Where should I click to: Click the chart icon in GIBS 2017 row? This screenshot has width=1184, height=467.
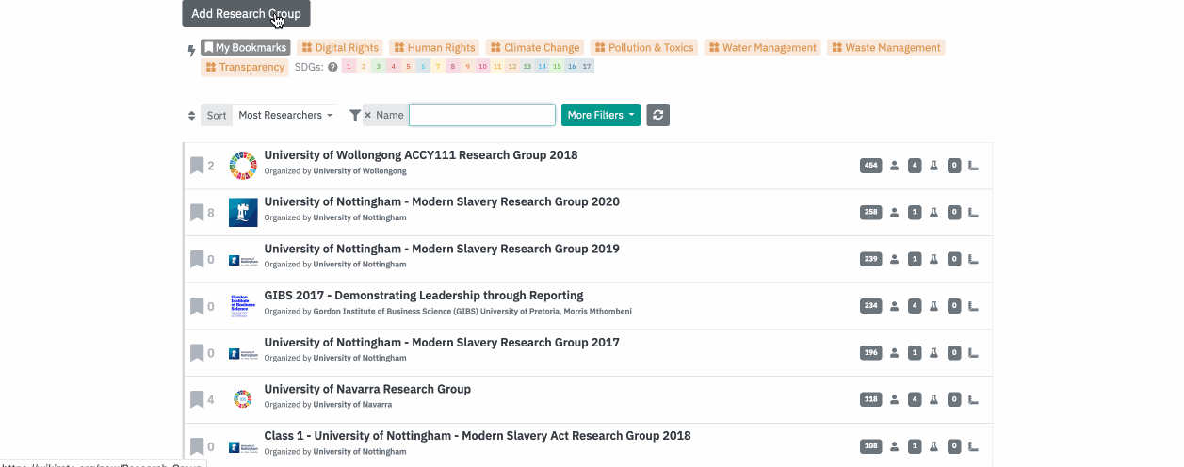973,306
